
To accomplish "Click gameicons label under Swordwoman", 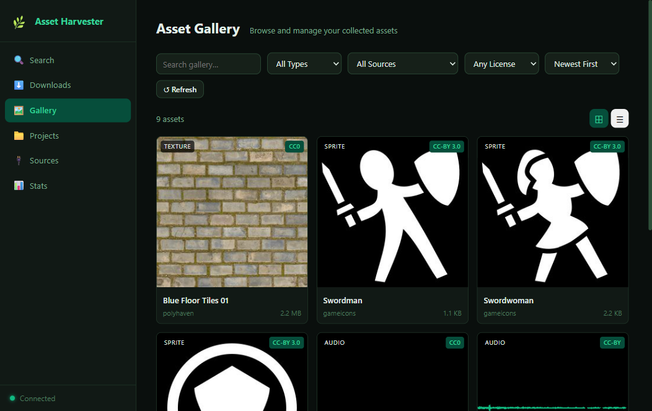I will (x=500, y=313).
